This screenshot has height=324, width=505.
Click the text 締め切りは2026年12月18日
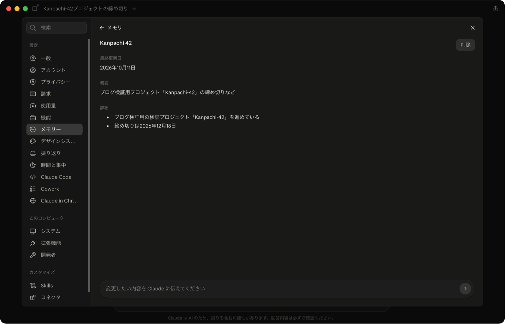[x=145, y=126]
